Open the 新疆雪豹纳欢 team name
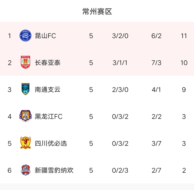This screenshot has width=194, height=190. coord(54,170)
